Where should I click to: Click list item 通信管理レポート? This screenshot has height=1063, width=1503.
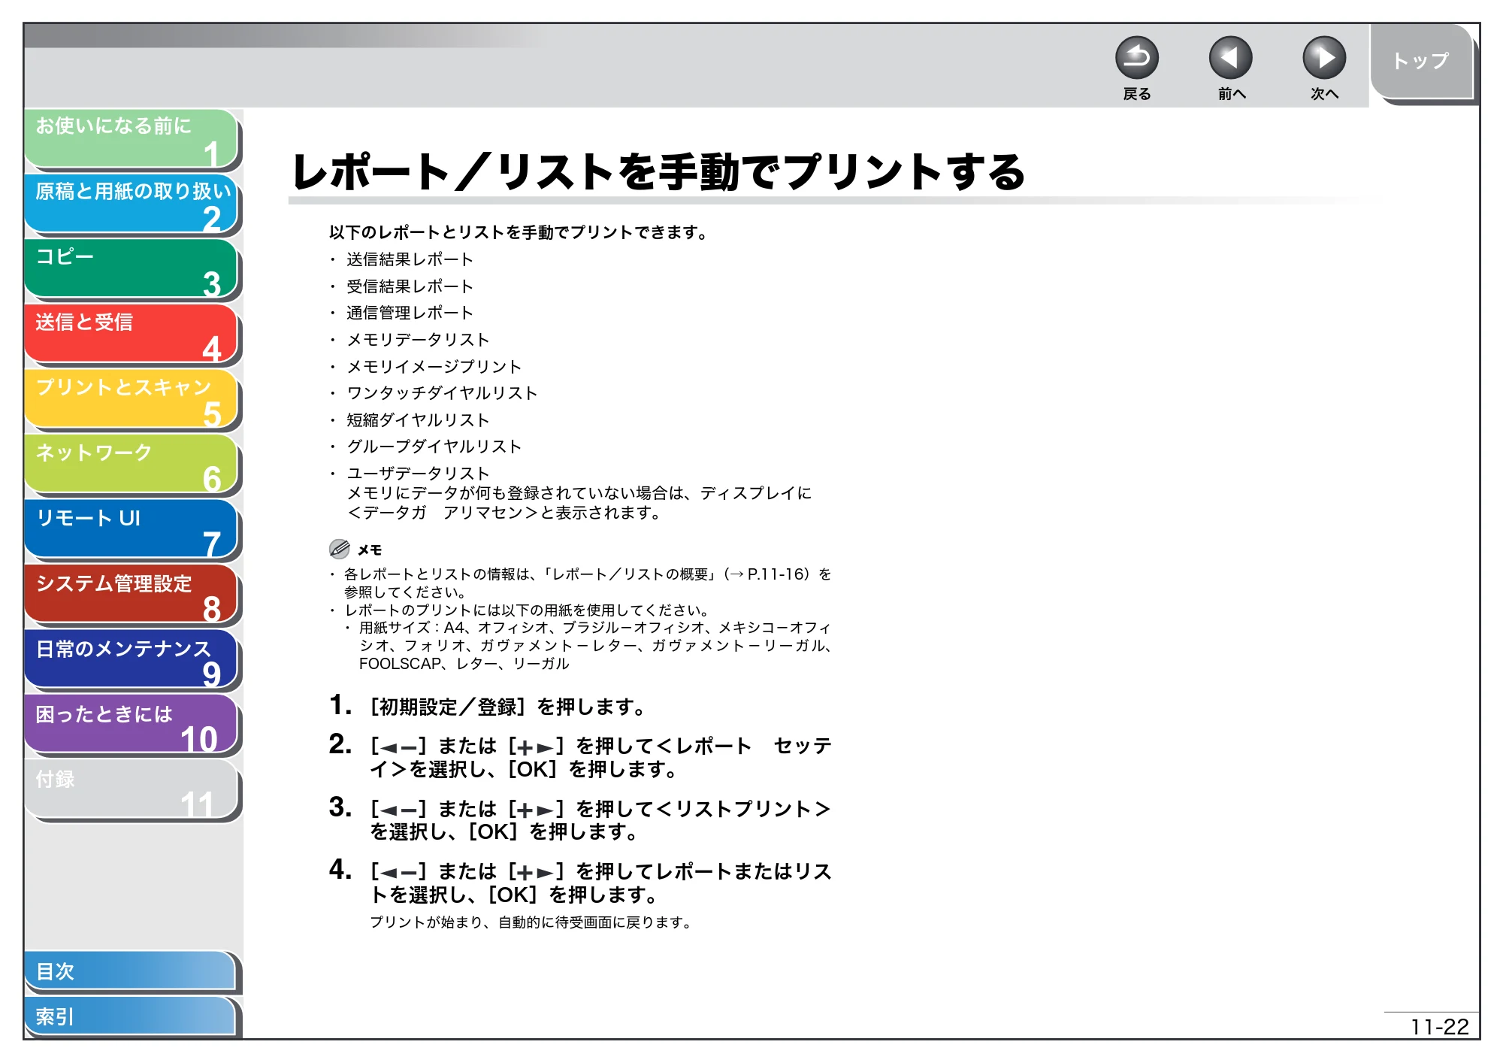pyautogui.click(x=410, y=313)
